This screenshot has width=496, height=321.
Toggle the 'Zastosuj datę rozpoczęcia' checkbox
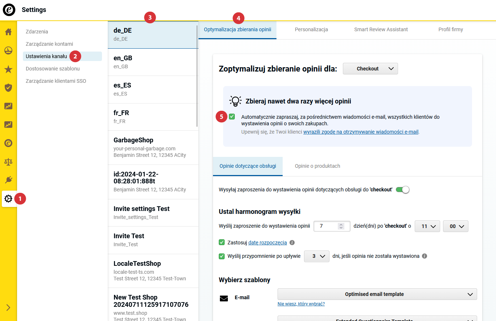[222, 242]
